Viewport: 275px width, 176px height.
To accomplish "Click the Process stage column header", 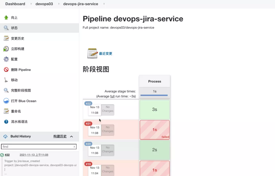I will pos(155,81).
